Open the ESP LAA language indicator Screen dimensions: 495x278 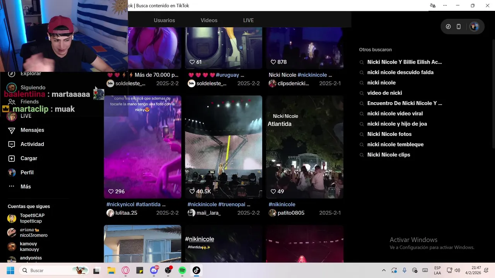[437, 270]
